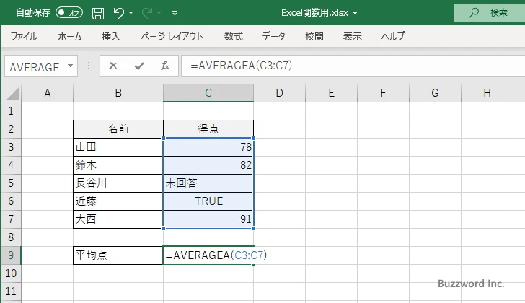Open Insert Function fx icon
The height and width of the screenshot is (303, 525).
click(165, 66)
